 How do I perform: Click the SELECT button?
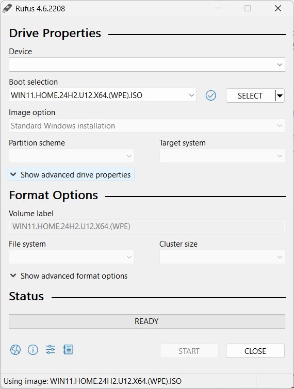pos(250,95)
